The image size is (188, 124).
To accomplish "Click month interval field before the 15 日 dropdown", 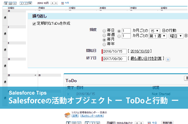I will click(x=126, y=31).
